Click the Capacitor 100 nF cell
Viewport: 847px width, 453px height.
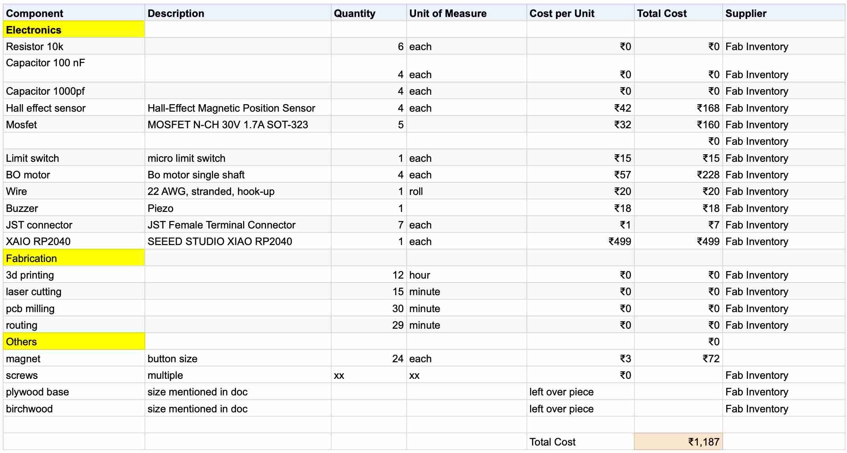point(74,68)
